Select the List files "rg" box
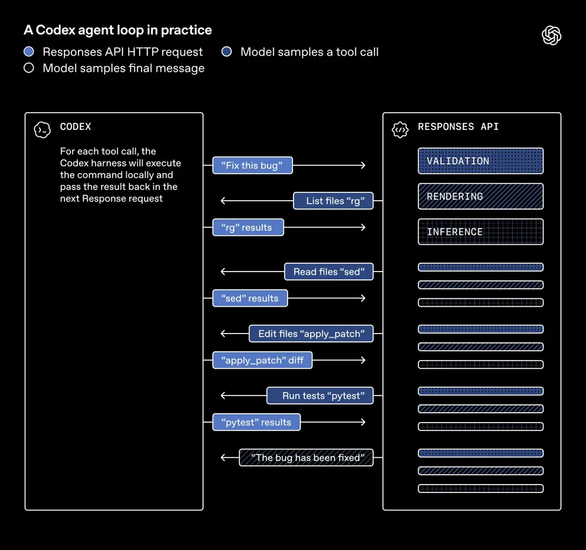586x550 pixels. click(333, 201)
